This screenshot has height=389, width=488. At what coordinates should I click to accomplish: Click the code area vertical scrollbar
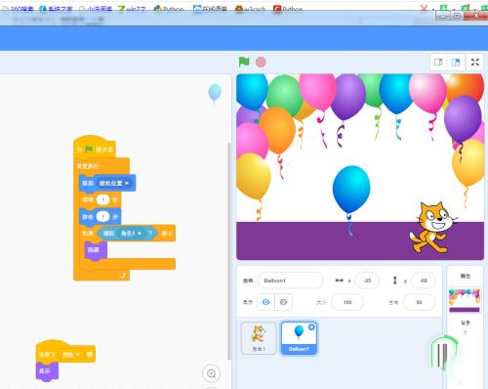[x=228, y=251]
